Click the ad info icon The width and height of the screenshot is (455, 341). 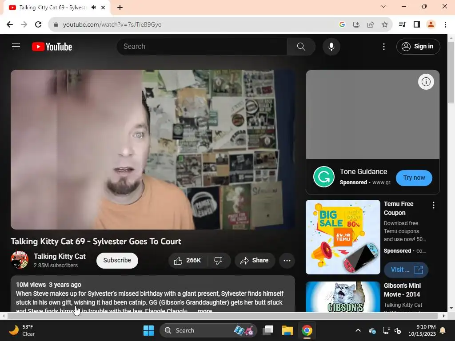tap(426, 82)
